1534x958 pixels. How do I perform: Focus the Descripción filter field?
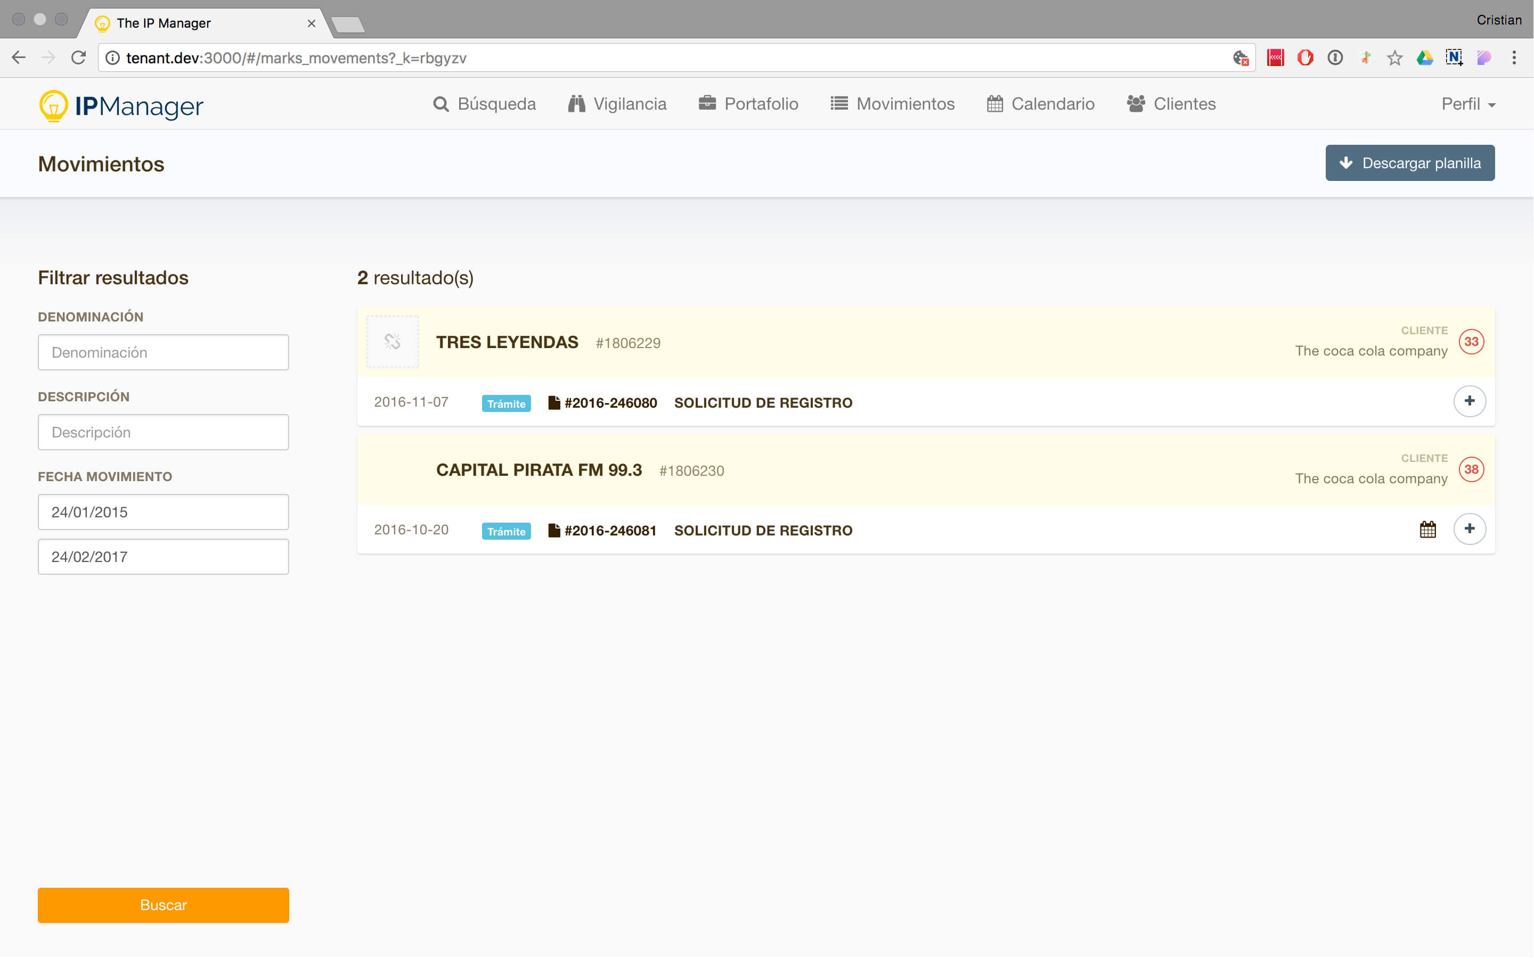[x=163, y=432]
